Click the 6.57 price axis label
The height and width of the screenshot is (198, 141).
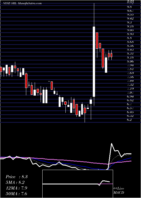click(130, 108)
